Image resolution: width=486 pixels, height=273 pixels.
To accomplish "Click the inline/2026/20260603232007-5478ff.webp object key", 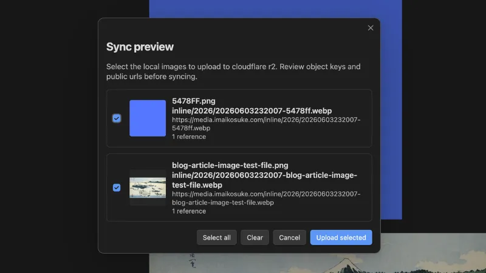I will [x=252, y=111].
